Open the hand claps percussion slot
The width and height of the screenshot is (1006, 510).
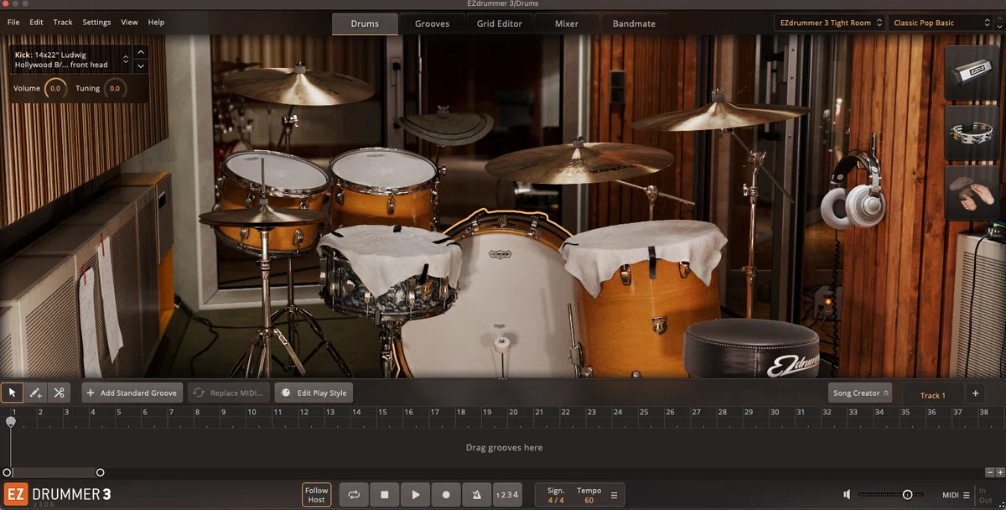point(972,193)
